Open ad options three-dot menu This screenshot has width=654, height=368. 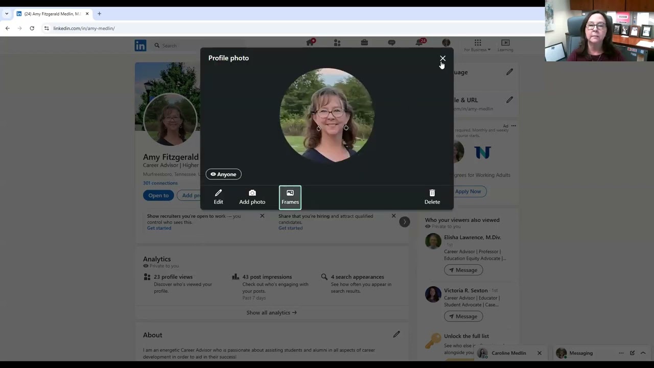click(513, 126)
